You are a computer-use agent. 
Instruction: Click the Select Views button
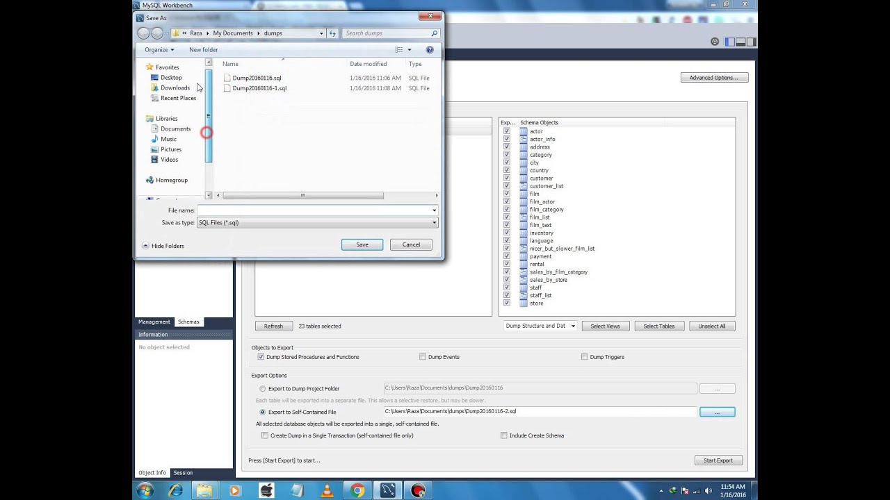(605, 326)
